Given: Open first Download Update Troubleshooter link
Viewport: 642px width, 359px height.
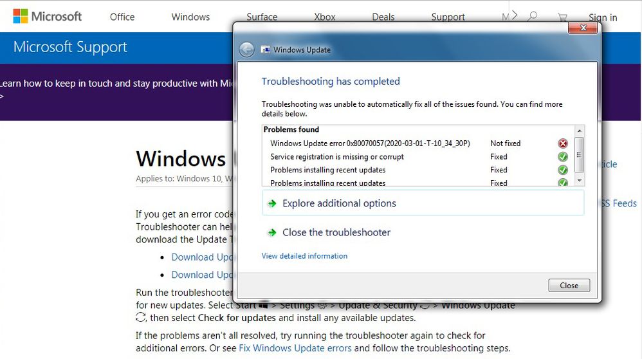Looking at the screenshot, I should pos(202,257).
